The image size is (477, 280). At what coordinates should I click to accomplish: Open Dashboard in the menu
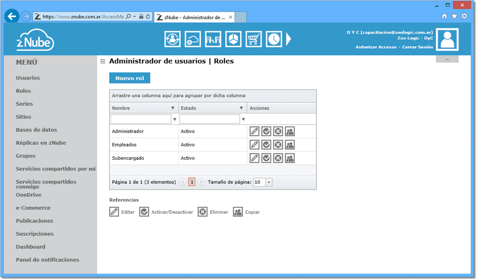30,247
